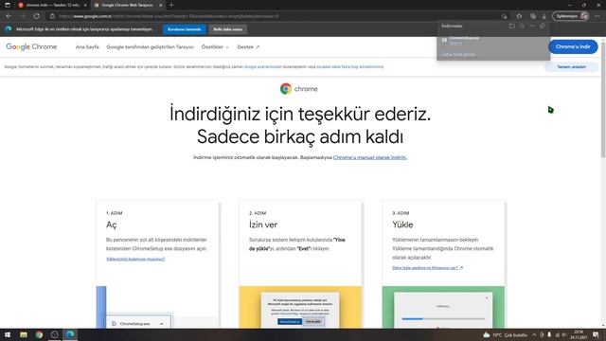Viewport: 606px width, 341px height.
Task: Launch Chrome from the taskbar
Action: tap(39, 334)
